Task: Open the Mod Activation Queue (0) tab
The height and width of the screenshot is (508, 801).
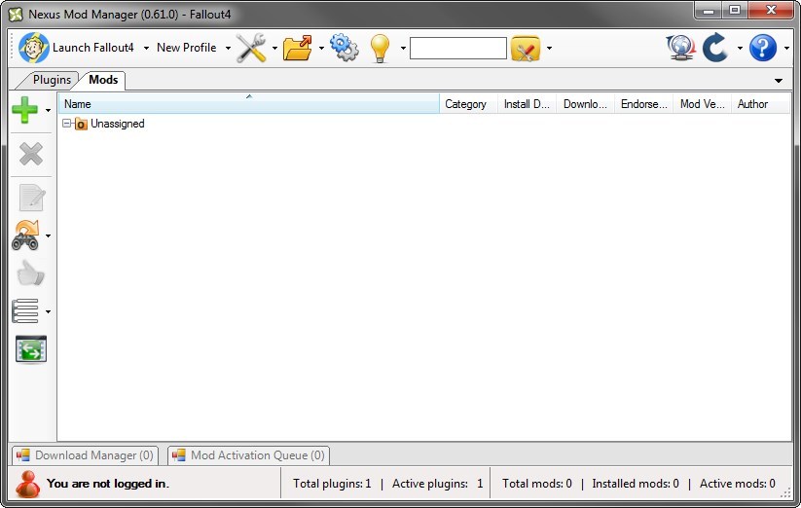Action: click(x=248, y=455)
